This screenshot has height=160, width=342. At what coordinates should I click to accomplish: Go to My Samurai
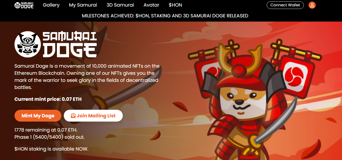coord(83,5)
